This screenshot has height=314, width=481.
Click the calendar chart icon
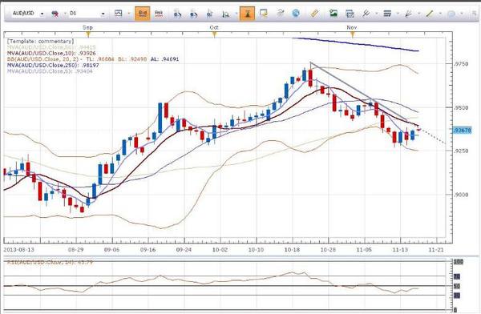tap(350, 13)
